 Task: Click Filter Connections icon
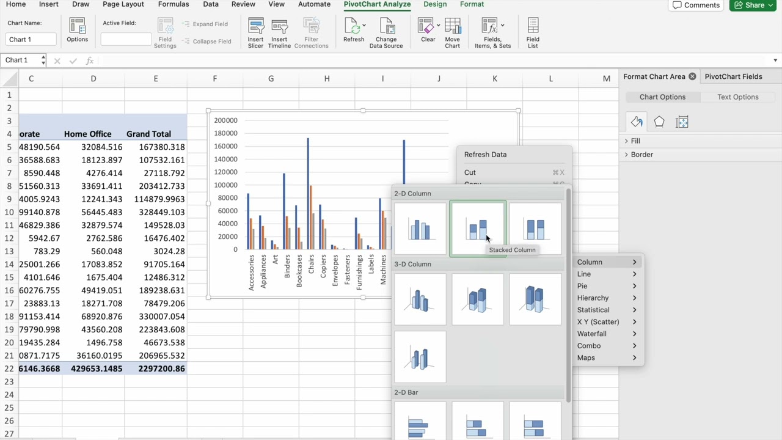point(311,33)
